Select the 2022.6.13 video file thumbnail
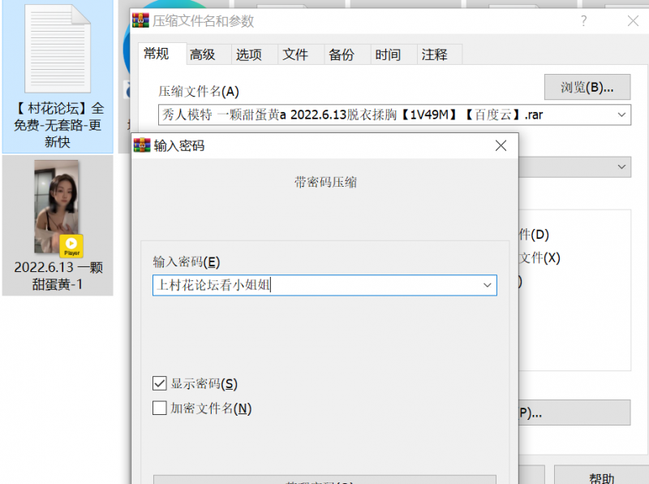Screen dimensions: 649x484 pyautogui.click(x=57, y=206)
